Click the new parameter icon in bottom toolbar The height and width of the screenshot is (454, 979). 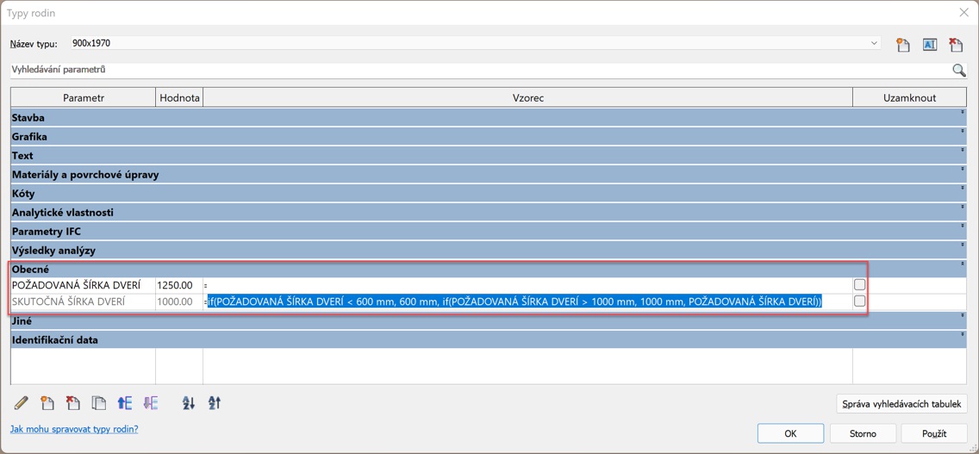click(47, 403)
